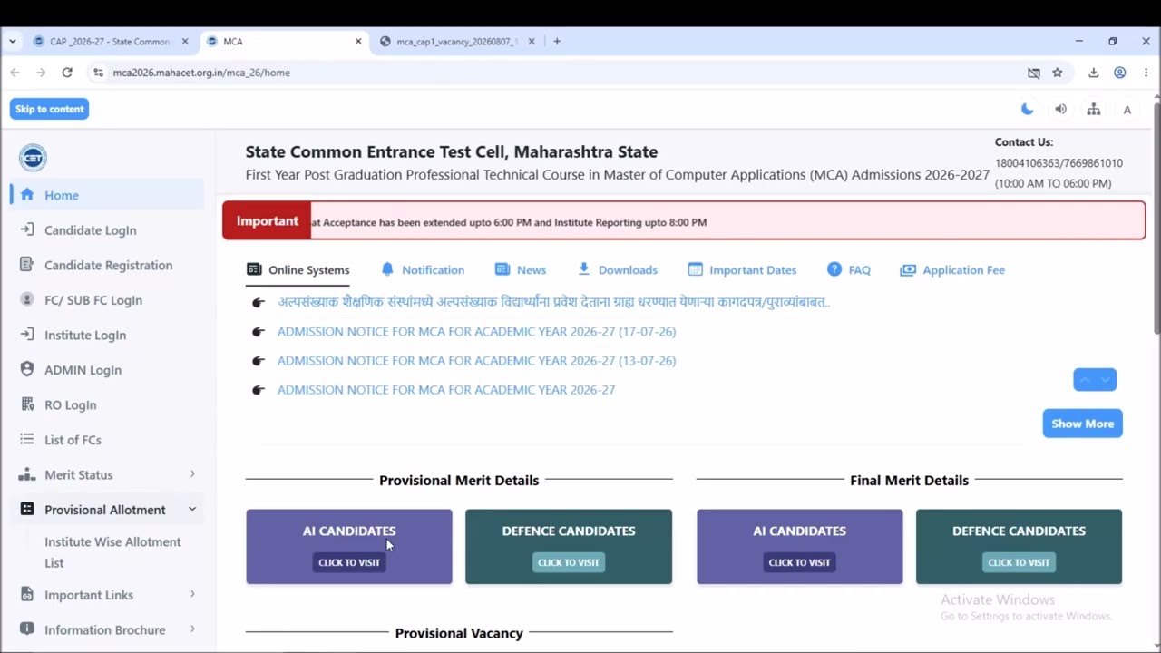Open the tab search dropdown arrow
This screenshot has height=653, width=1161.
[x=12, y=42]
